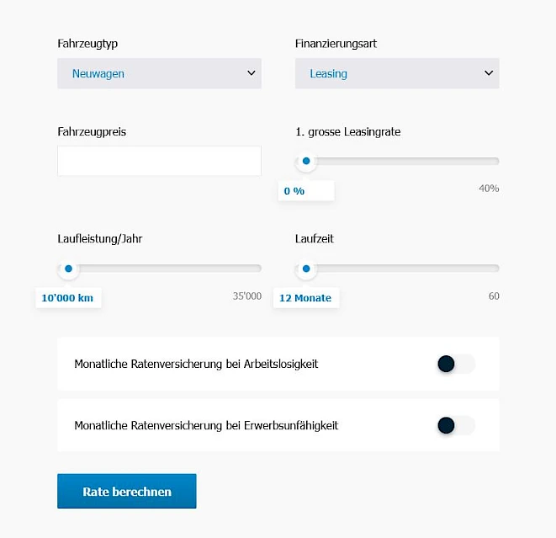Click the Laufzeit slider handle
This screenshot has height=538, width=556.
[x=306, y=269]
